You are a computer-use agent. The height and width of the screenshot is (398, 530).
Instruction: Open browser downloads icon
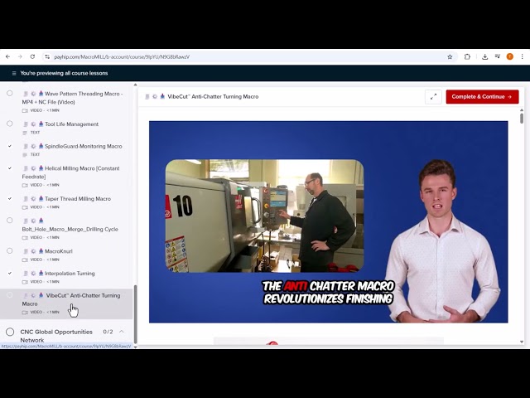point(484,57)
